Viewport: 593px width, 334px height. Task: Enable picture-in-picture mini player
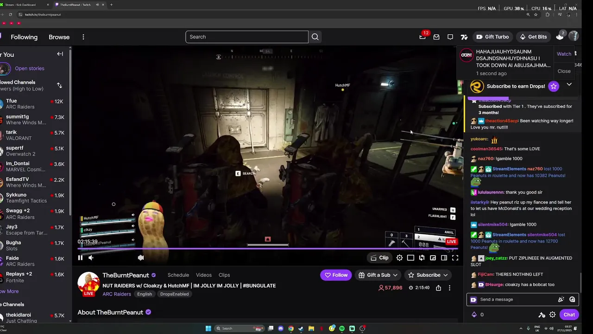433,258
